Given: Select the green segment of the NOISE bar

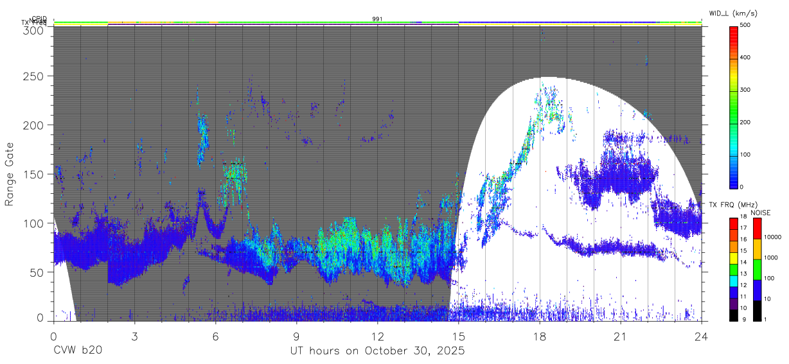Looking at the screenshot, I should coord(756,269).
